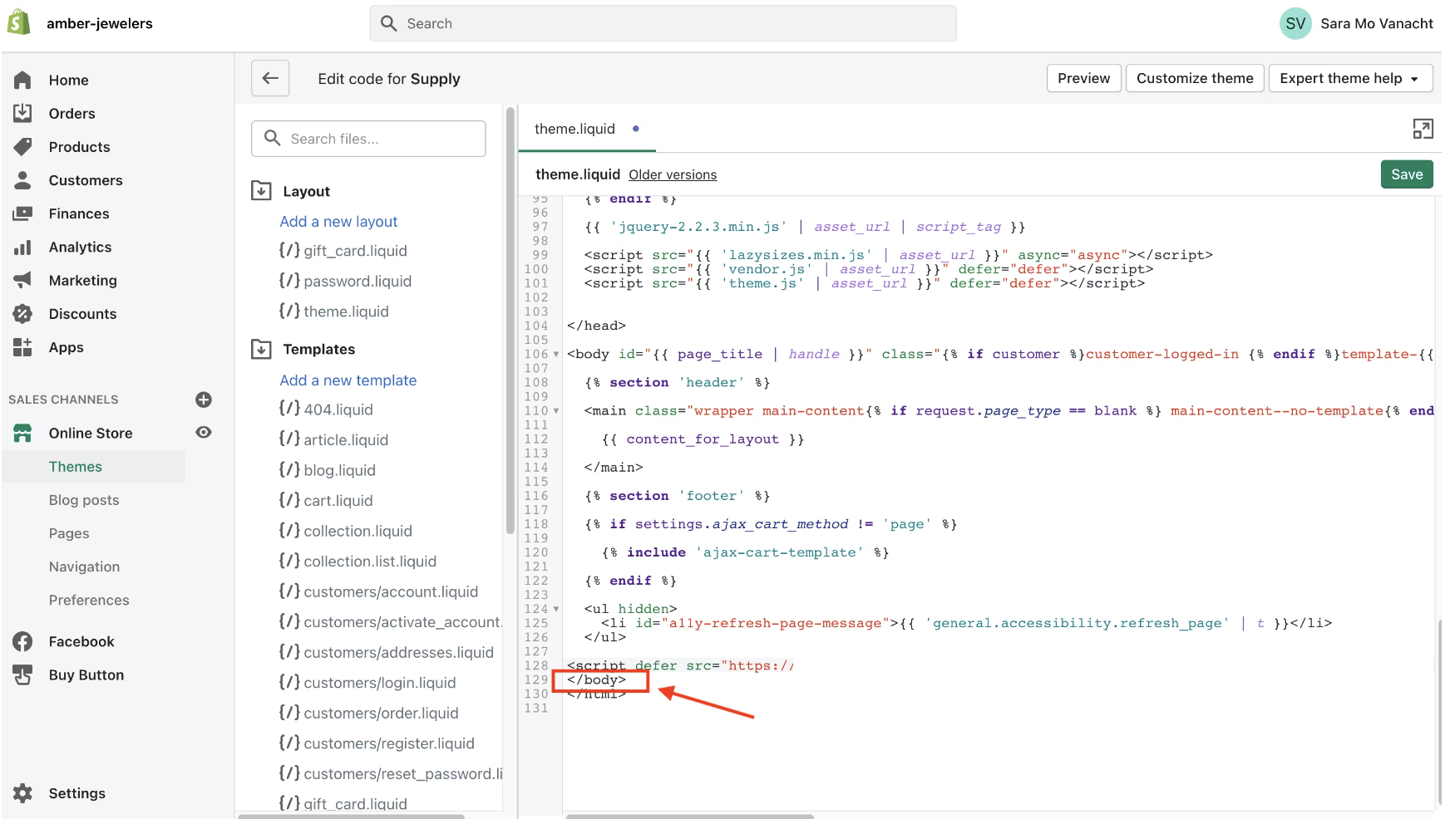
Task: Click the file list vertical scrollbar
Action: [x=510, y=320]
